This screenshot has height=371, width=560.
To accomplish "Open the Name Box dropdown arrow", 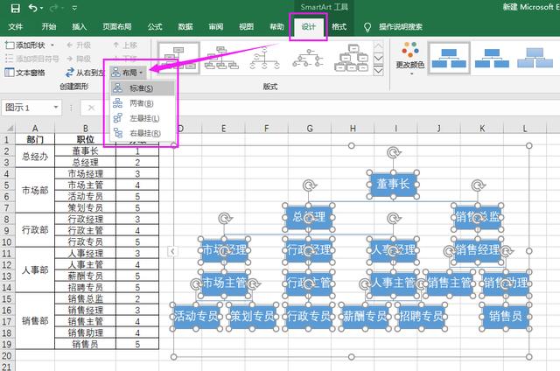I will [x=56, y=107].
